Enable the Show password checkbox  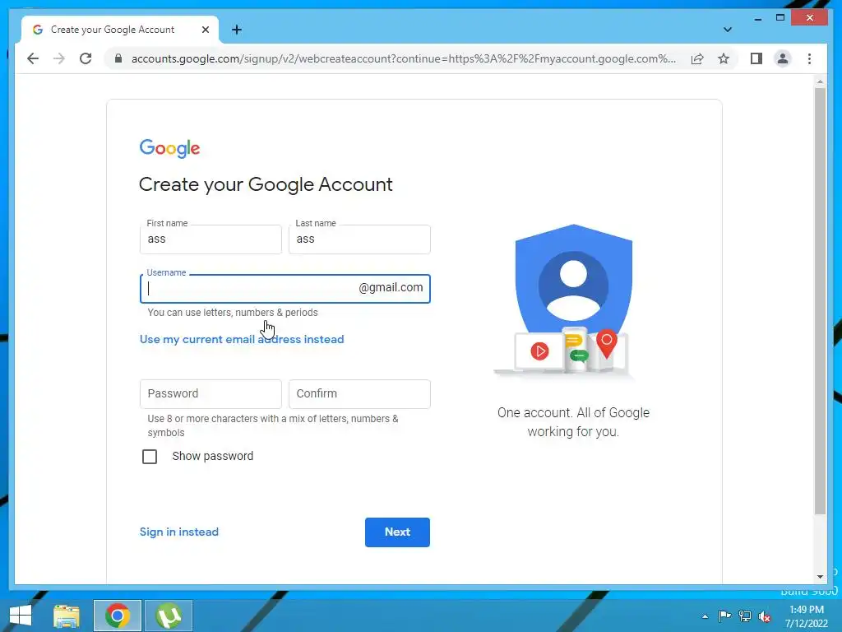tap(150, 456)
